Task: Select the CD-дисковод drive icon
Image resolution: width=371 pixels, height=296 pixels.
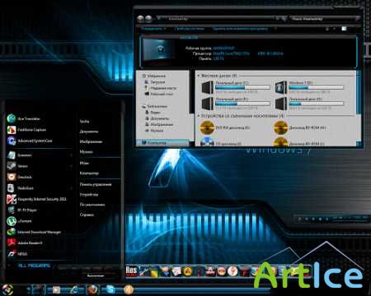Action: [x=207, y=142]
